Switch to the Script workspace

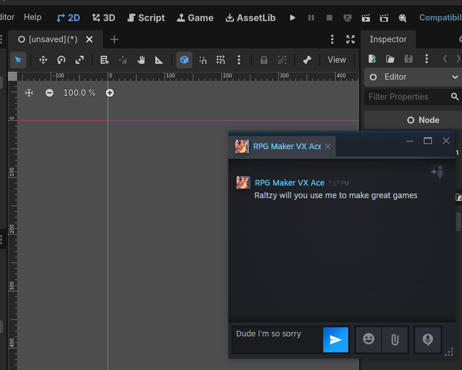point(146,18)
